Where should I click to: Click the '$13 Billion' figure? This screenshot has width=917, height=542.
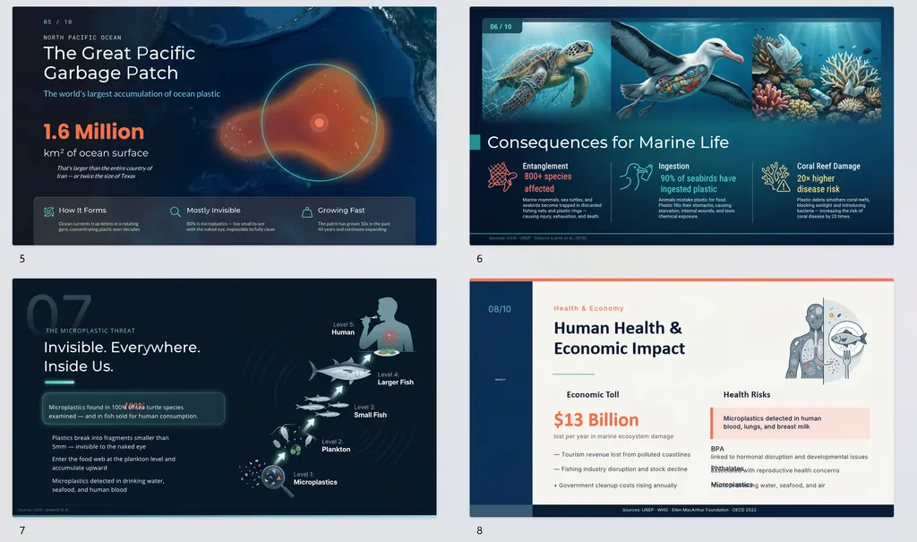click(596, 419)
